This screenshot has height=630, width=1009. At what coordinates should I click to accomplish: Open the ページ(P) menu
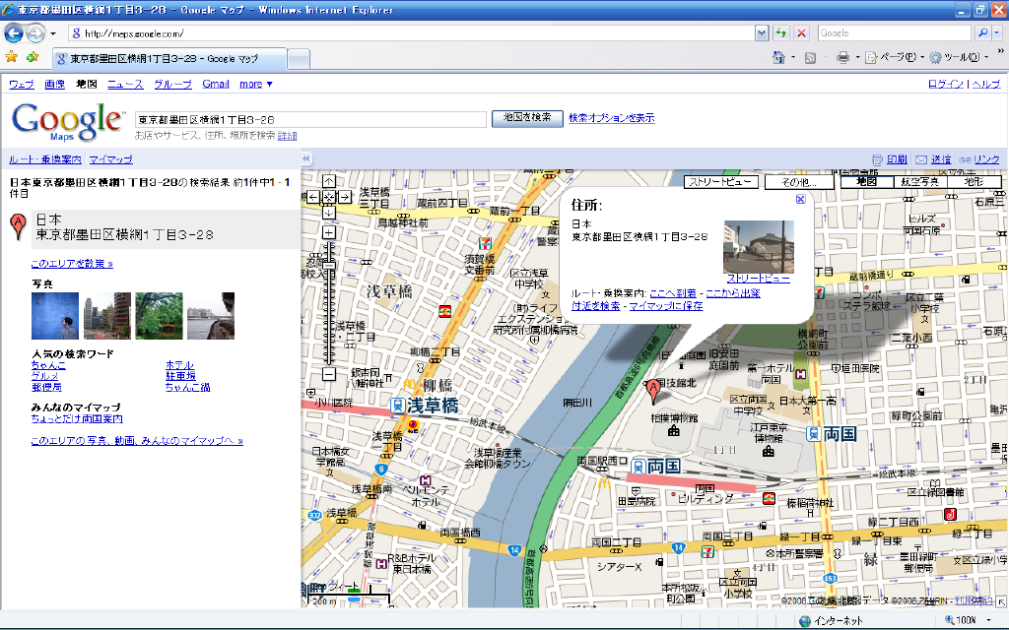895,57
